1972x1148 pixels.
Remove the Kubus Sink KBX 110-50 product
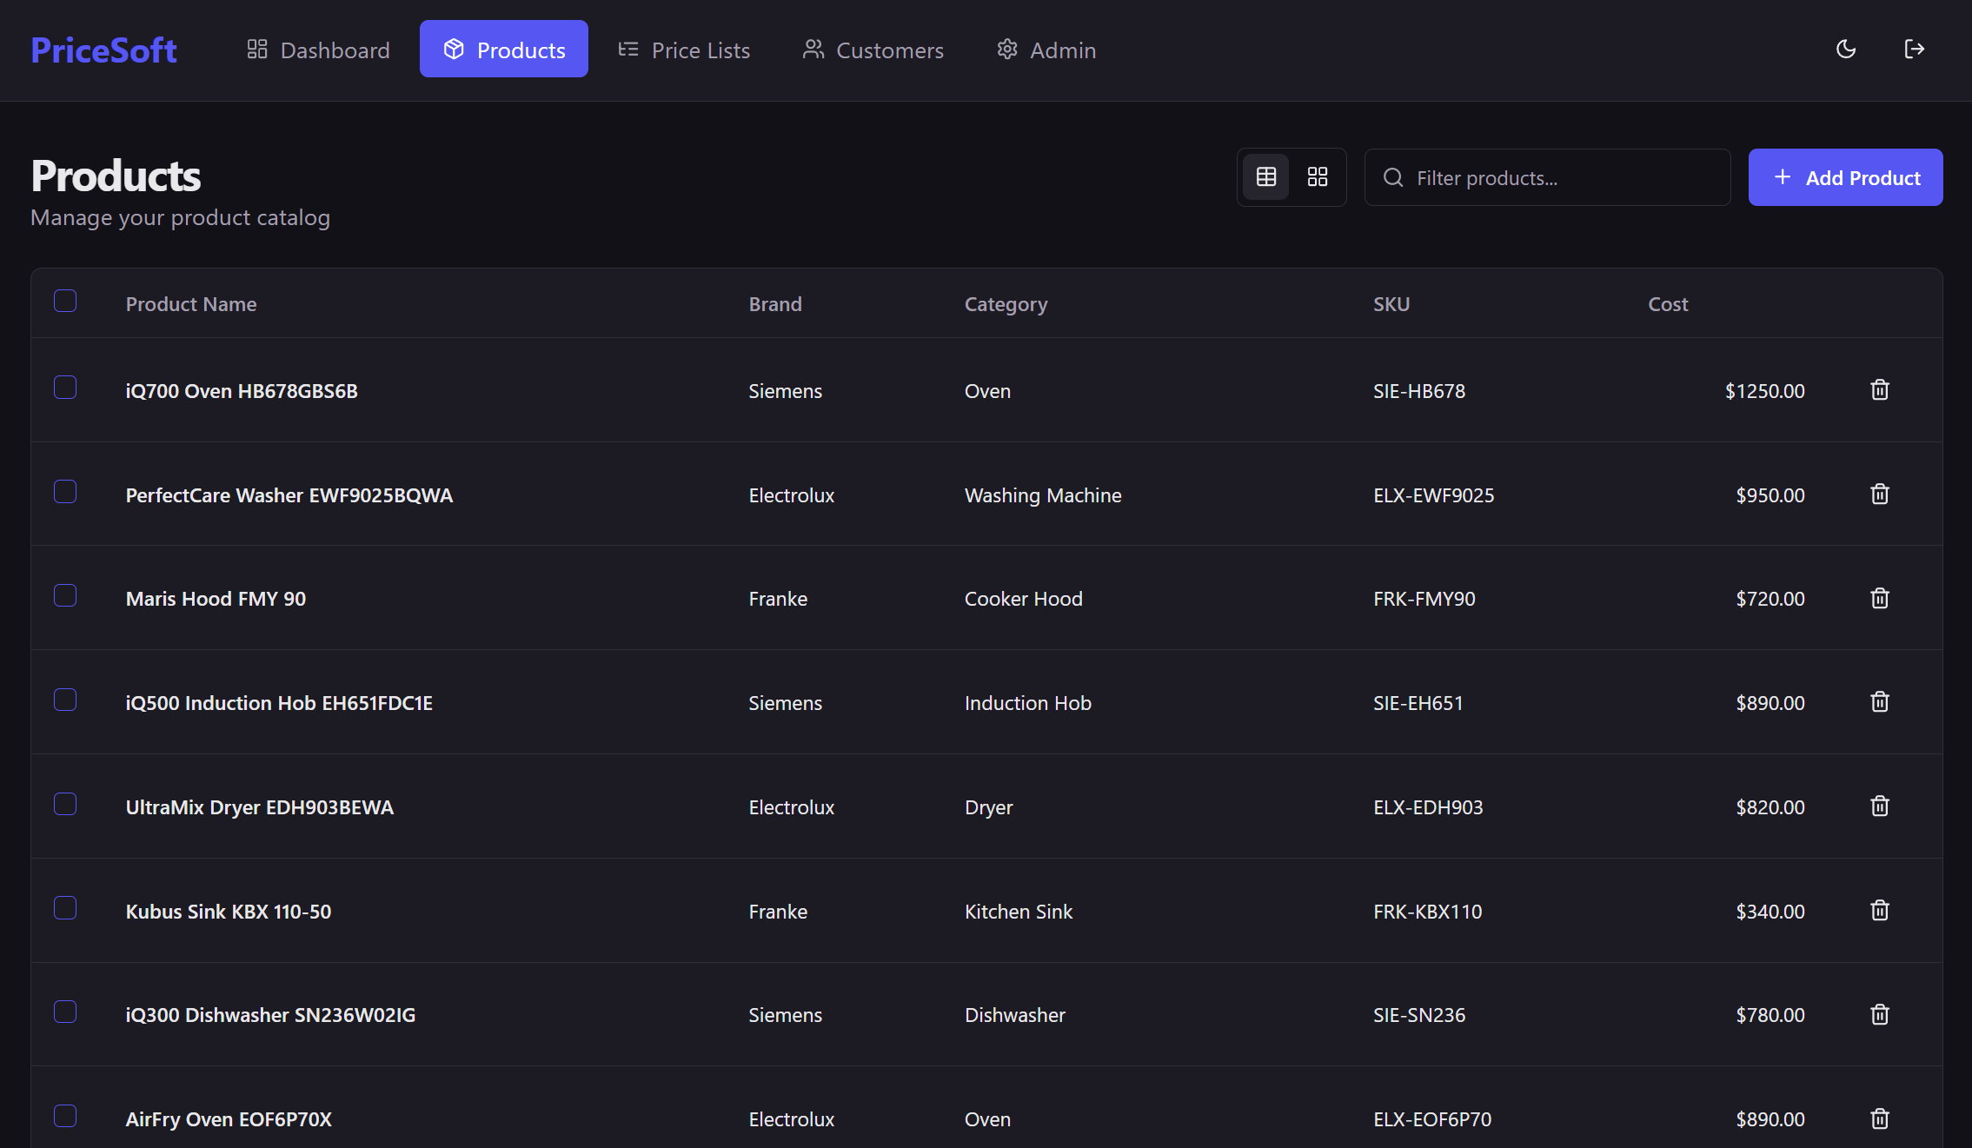coord(1880,911)
